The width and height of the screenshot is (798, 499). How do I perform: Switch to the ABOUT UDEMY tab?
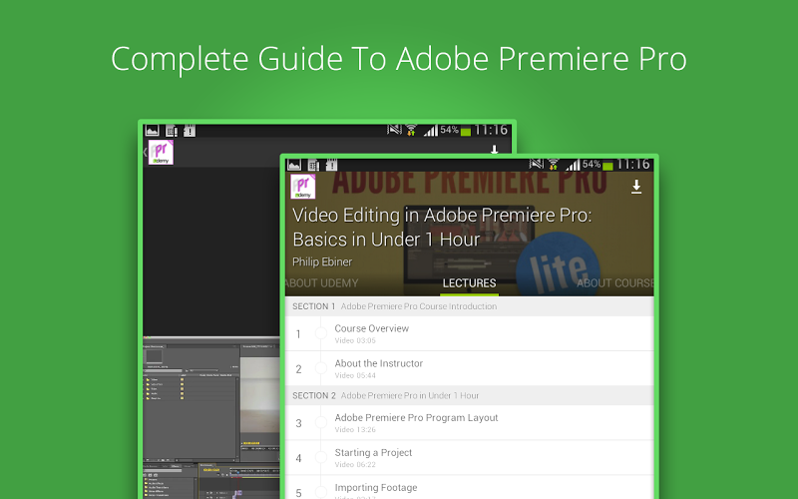321,283
